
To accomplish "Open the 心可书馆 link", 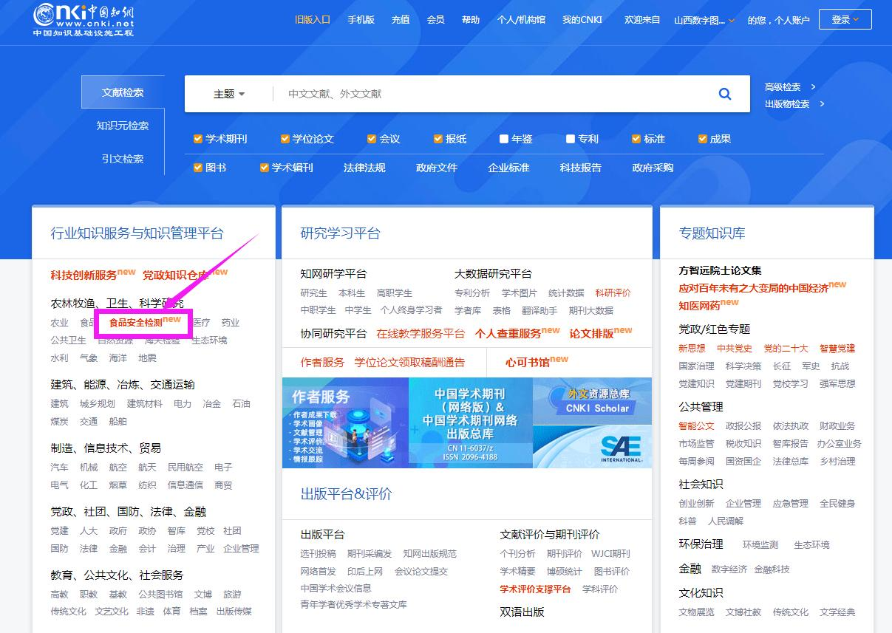I will (x=528, y=362).
